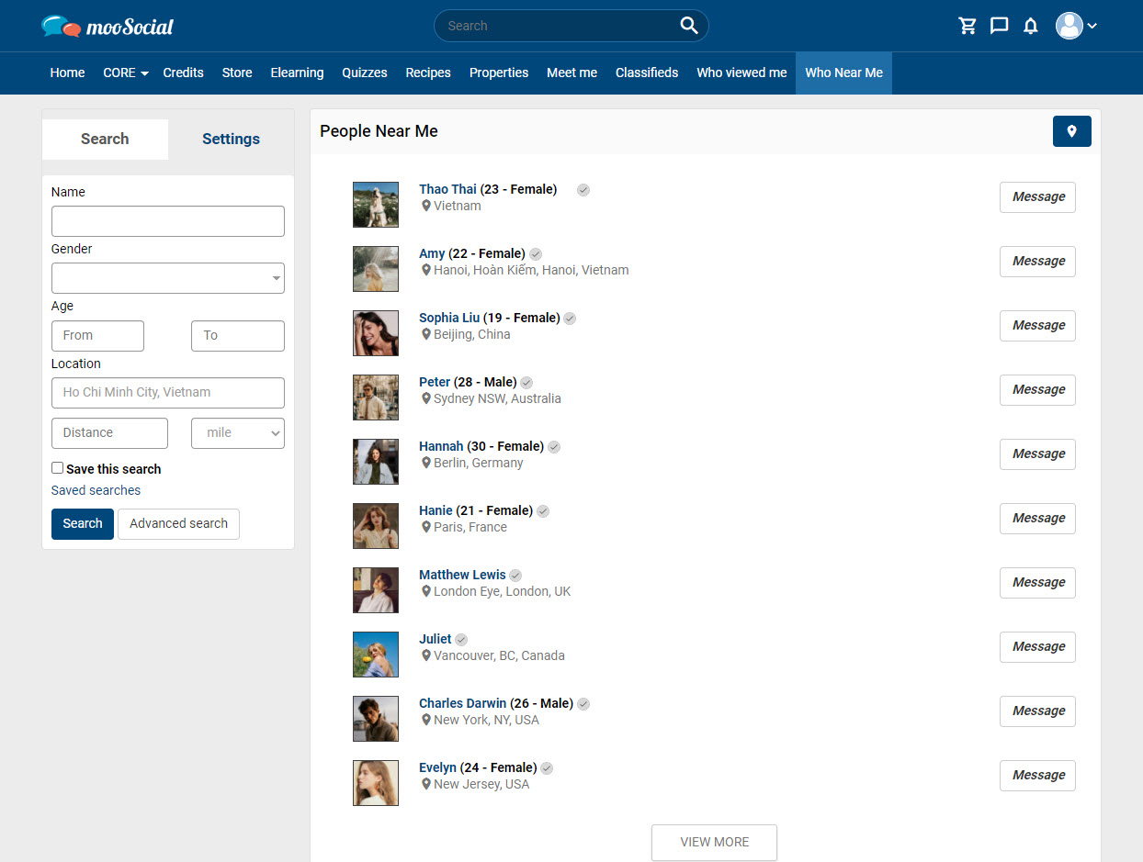
Task: Click the location pin beside Paris, France
Action: 425,527
